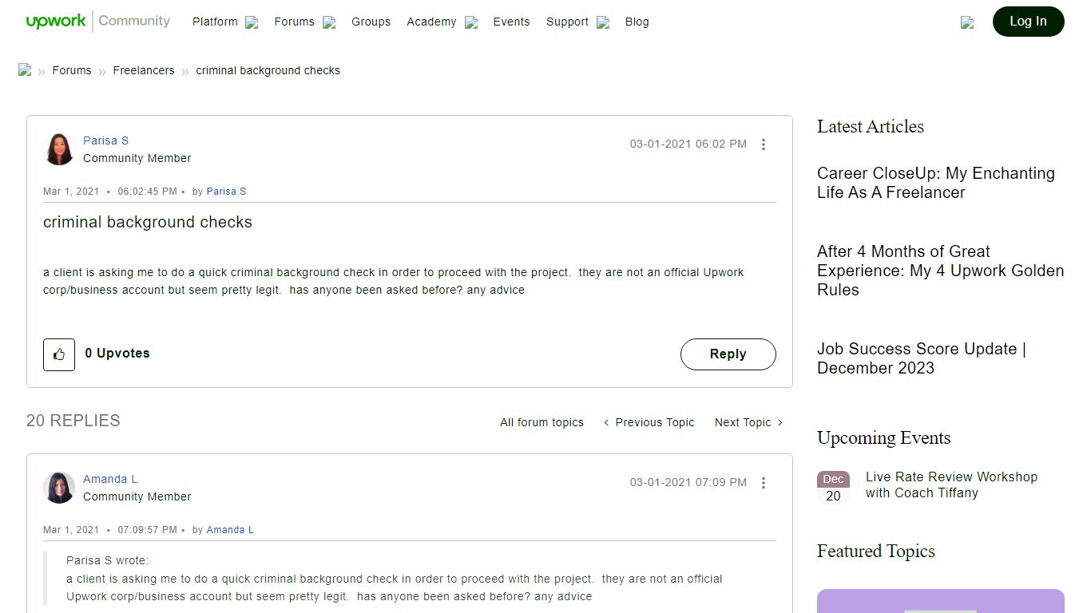
Task: Click the Featured Topics heading
Action: coord(876,551)
